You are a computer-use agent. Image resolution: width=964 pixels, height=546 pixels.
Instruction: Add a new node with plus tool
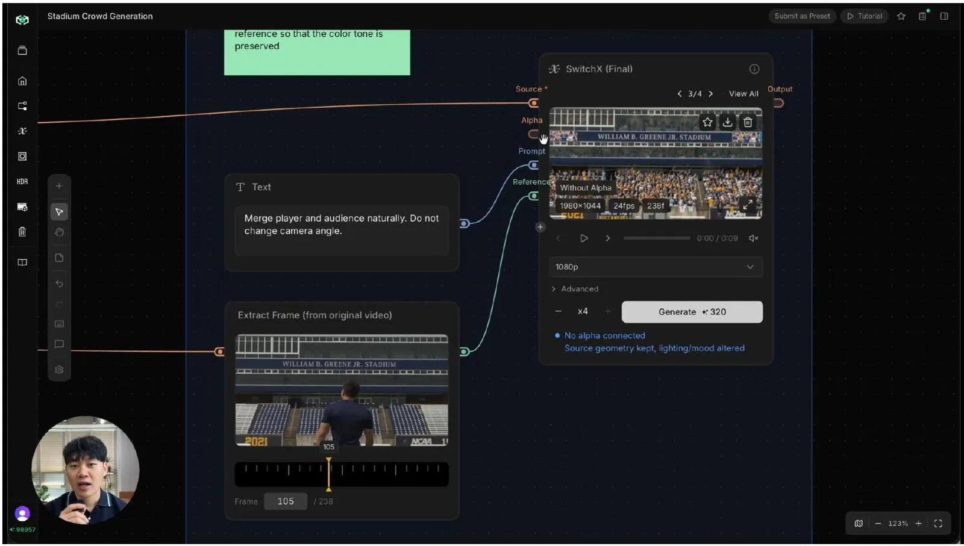point(59,186)
